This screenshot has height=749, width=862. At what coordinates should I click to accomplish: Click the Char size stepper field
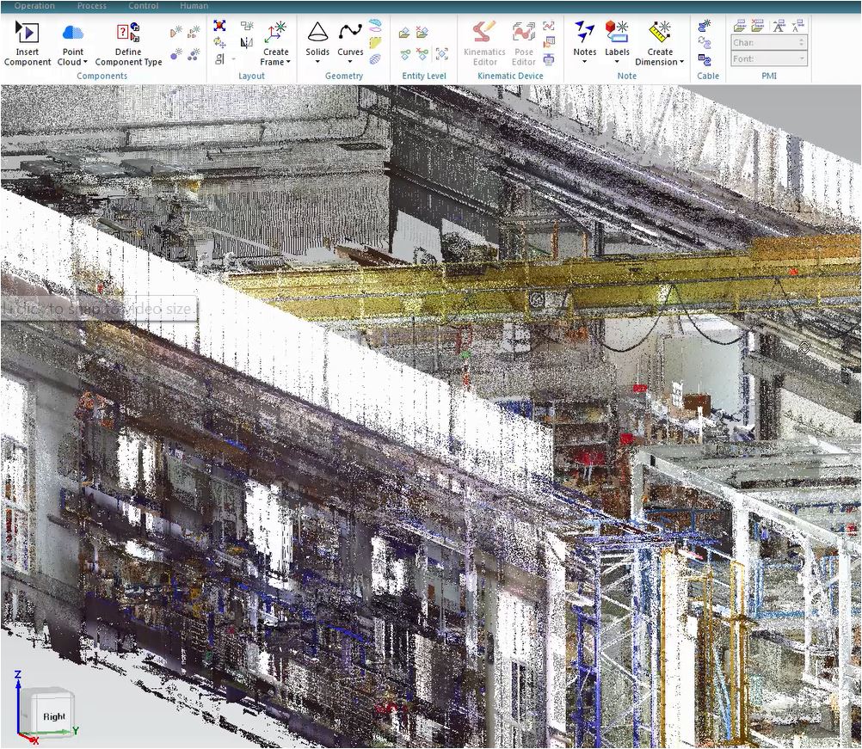tap(769, 42)
